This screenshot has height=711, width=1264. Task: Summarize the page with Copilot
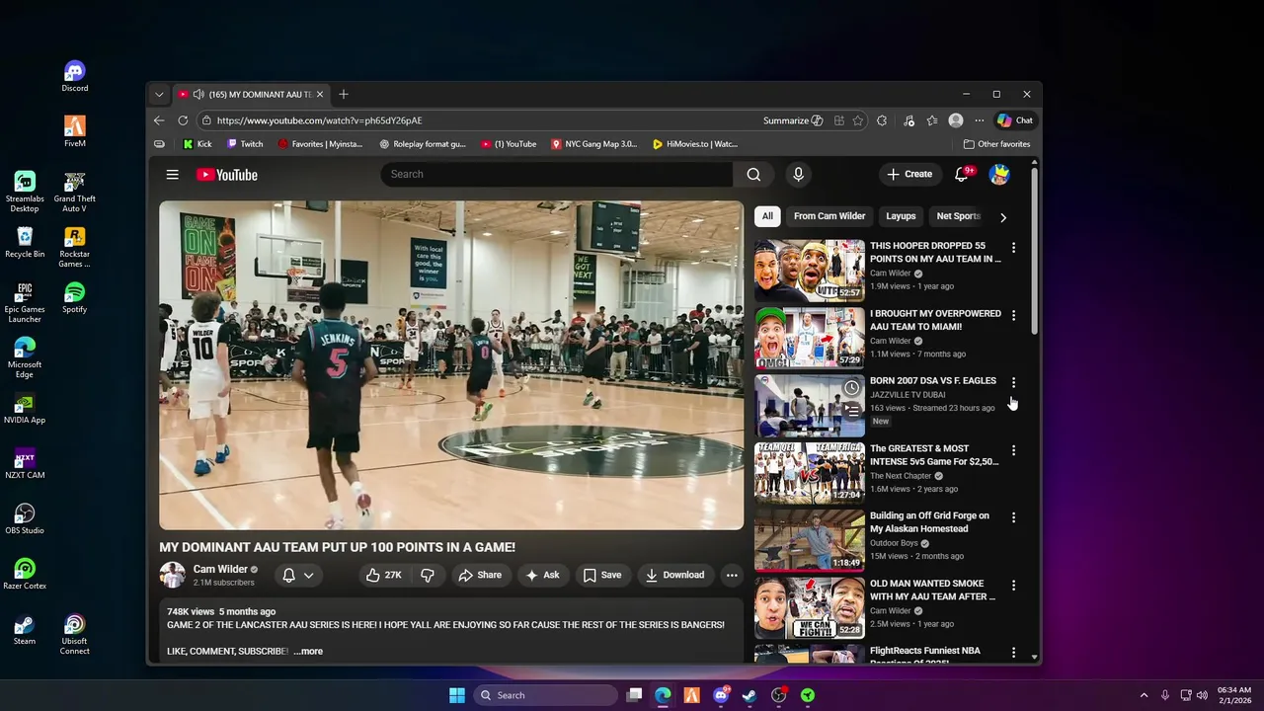[x=793, y=120]
